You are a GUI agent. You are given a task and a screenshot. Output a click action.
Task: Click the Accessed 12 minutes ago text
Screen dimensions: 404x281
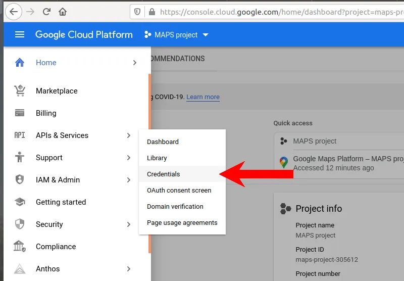(334, 168)
